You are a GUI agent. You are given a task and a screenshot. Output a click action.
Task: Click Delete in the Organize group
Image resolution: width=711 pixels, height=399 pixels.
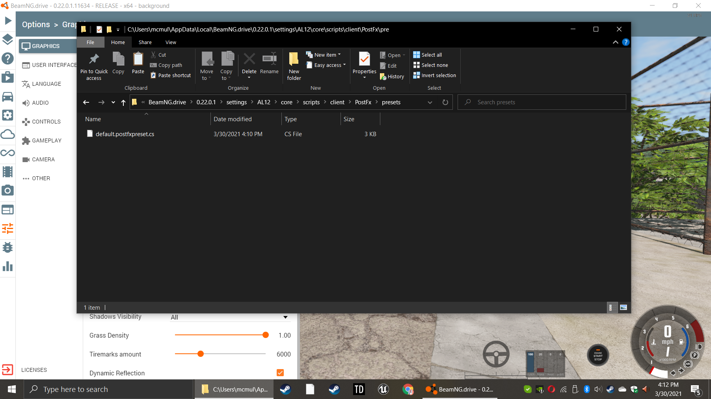[x=249, y=65]
